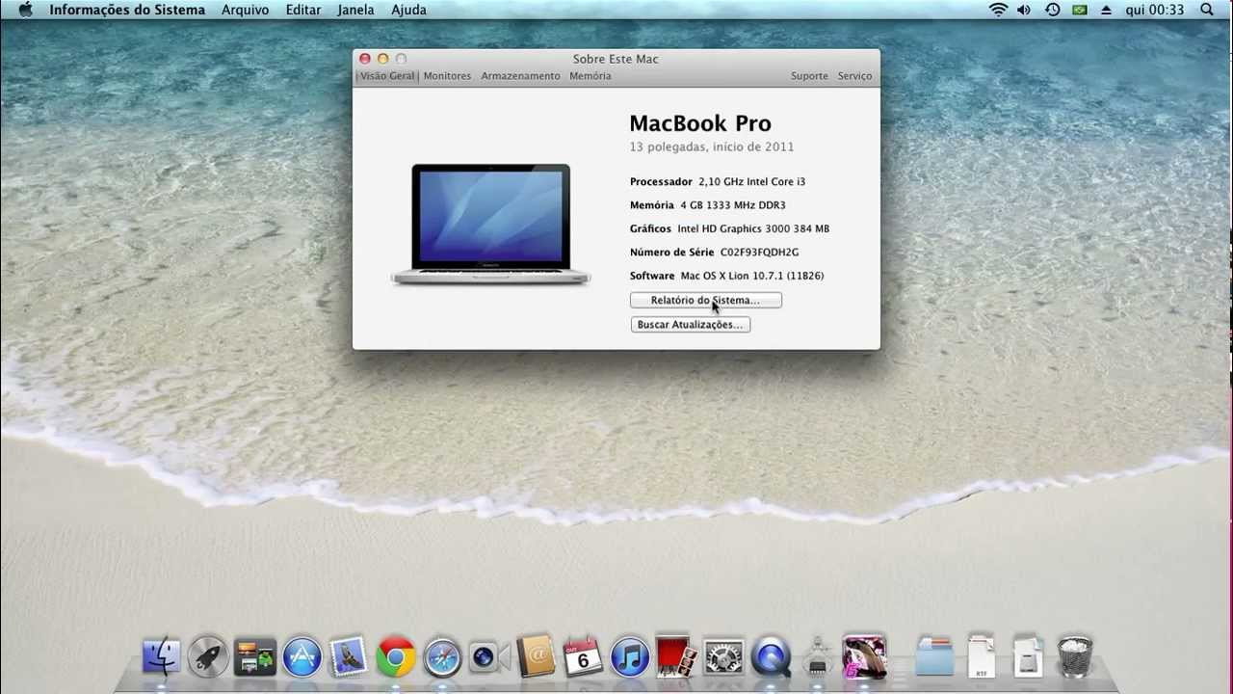Open System Preferences gear in dock
Viewport: 1233px width, 694px height.
pos(723,657)
